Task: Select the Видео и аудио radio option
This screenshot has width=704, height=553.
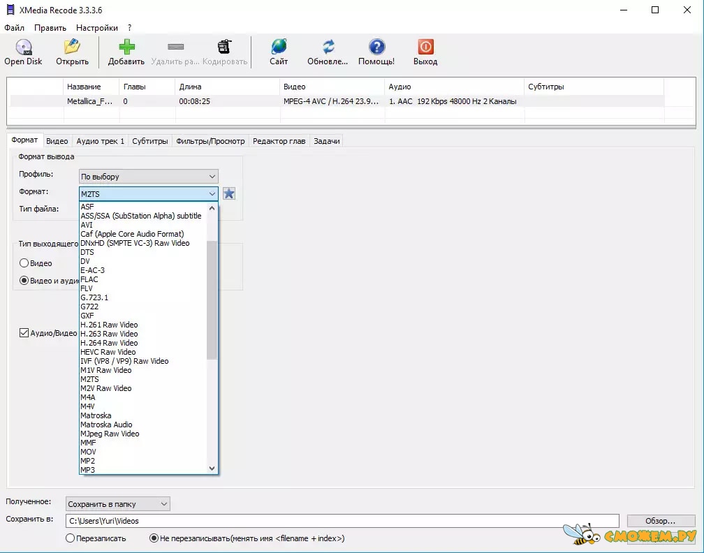Action: click(x=24, y=281)
